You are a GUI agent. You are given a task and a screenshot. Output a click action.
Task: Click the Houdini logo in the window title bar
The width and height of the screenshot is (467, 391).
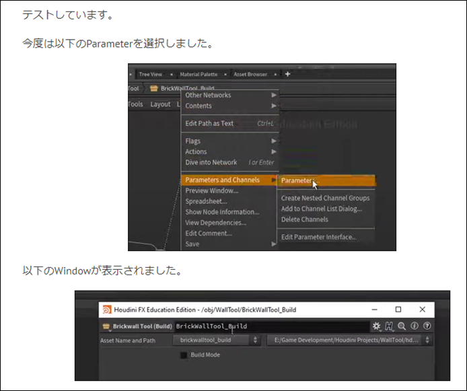[106, 310]
